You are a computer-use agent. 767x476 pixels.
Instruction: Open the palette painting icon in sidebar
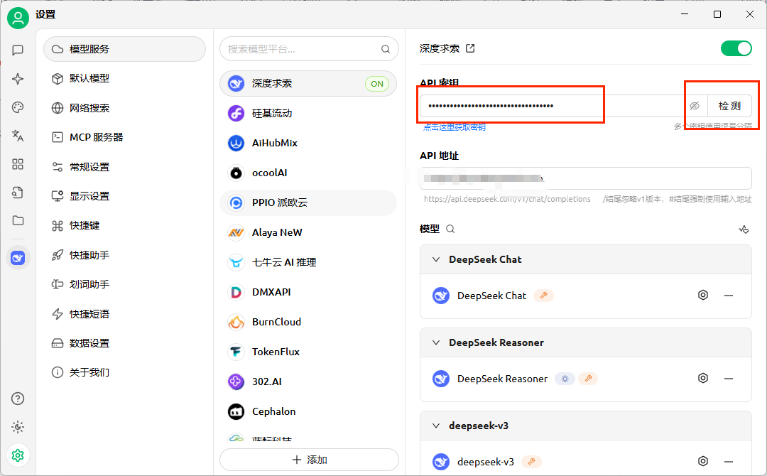click(18, 107)
